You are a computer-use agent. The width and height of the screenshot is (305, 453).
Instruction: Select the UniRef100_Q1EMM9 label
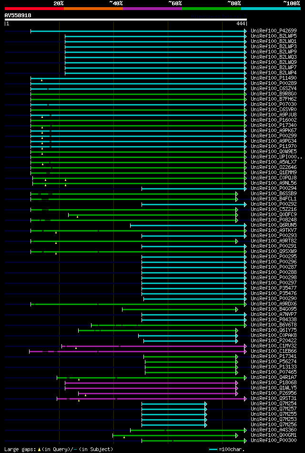pos(274,172)
